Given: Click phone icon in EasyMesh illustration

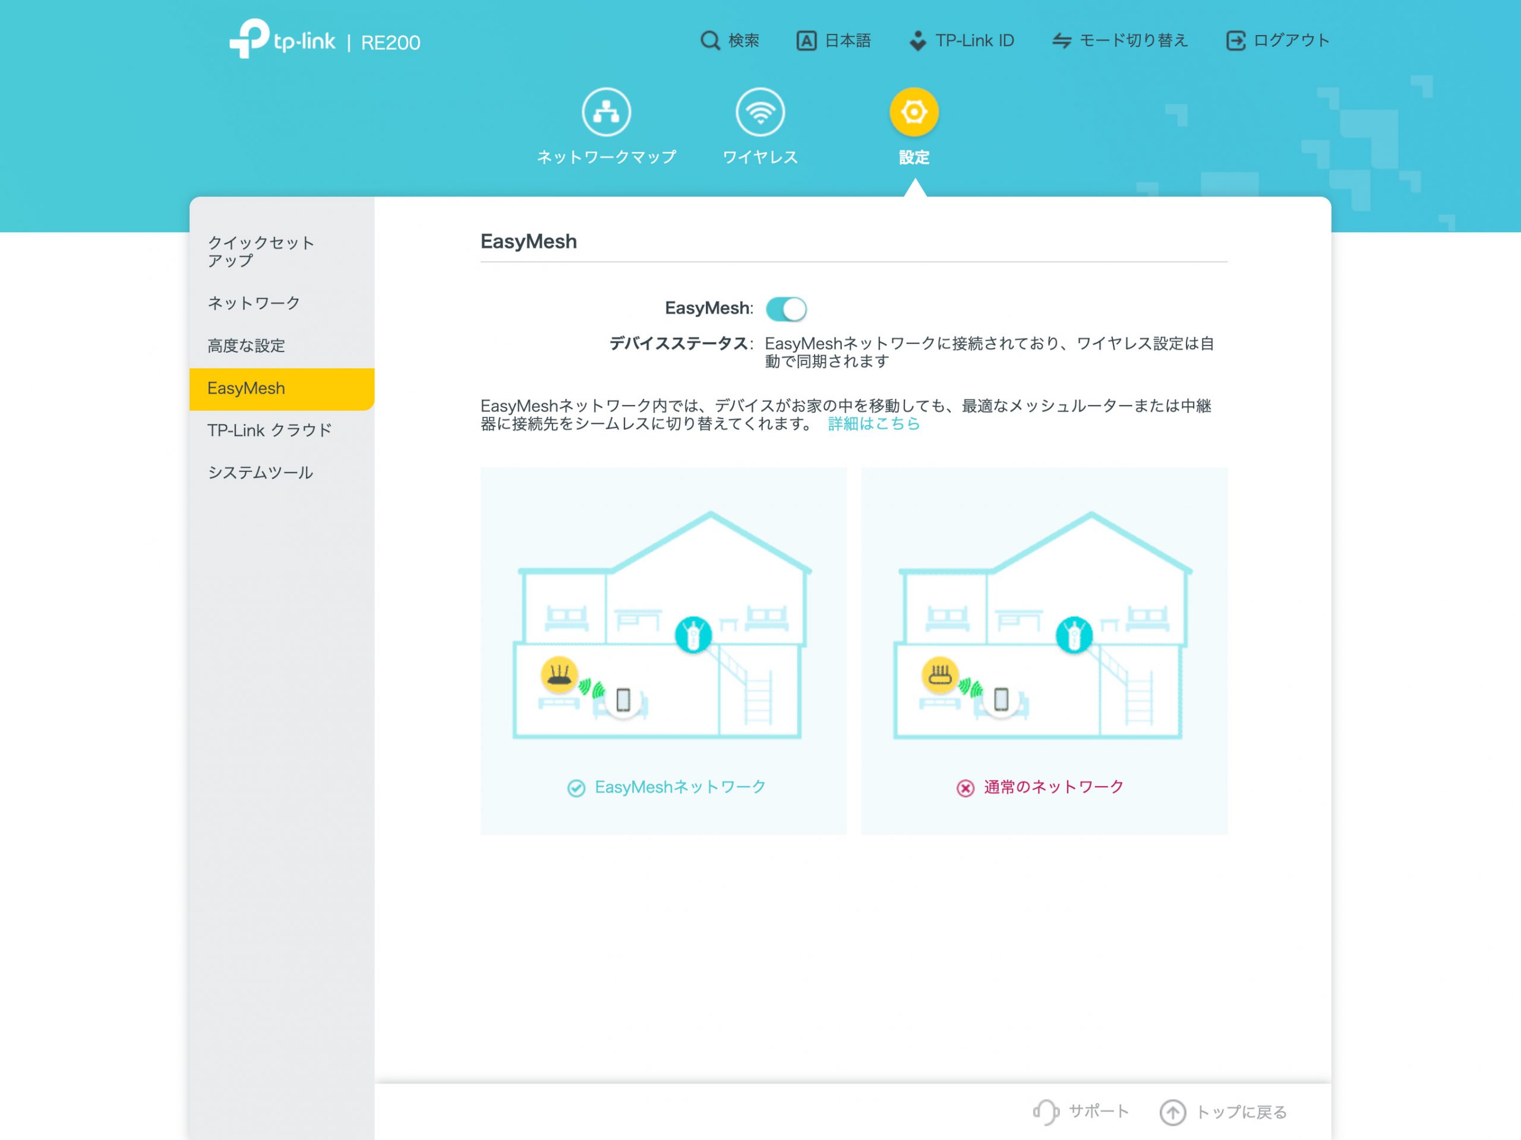Looking at the screenshot, I should [623, 699].
